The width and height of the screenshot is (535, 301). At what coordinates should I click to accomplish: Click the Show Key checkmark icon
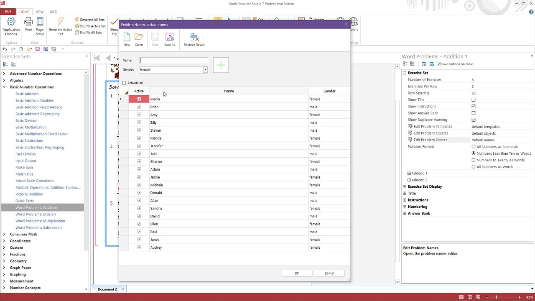coord(114,22)
